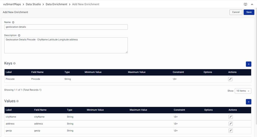Edit the cityName value row
This screenshot has height=137, width=257.
point(230,117)
